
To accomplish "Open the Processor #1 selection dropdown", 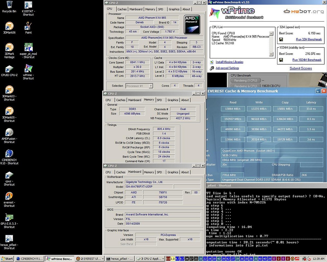I will [139, 86].
